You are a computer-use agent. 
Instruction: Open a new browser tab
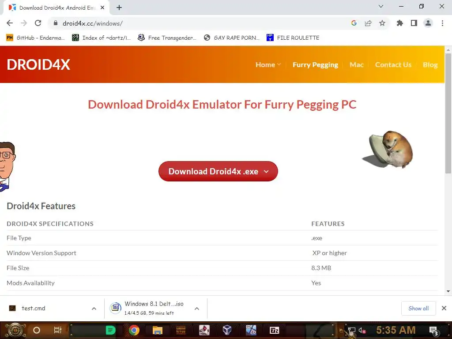tap(119, 8)
